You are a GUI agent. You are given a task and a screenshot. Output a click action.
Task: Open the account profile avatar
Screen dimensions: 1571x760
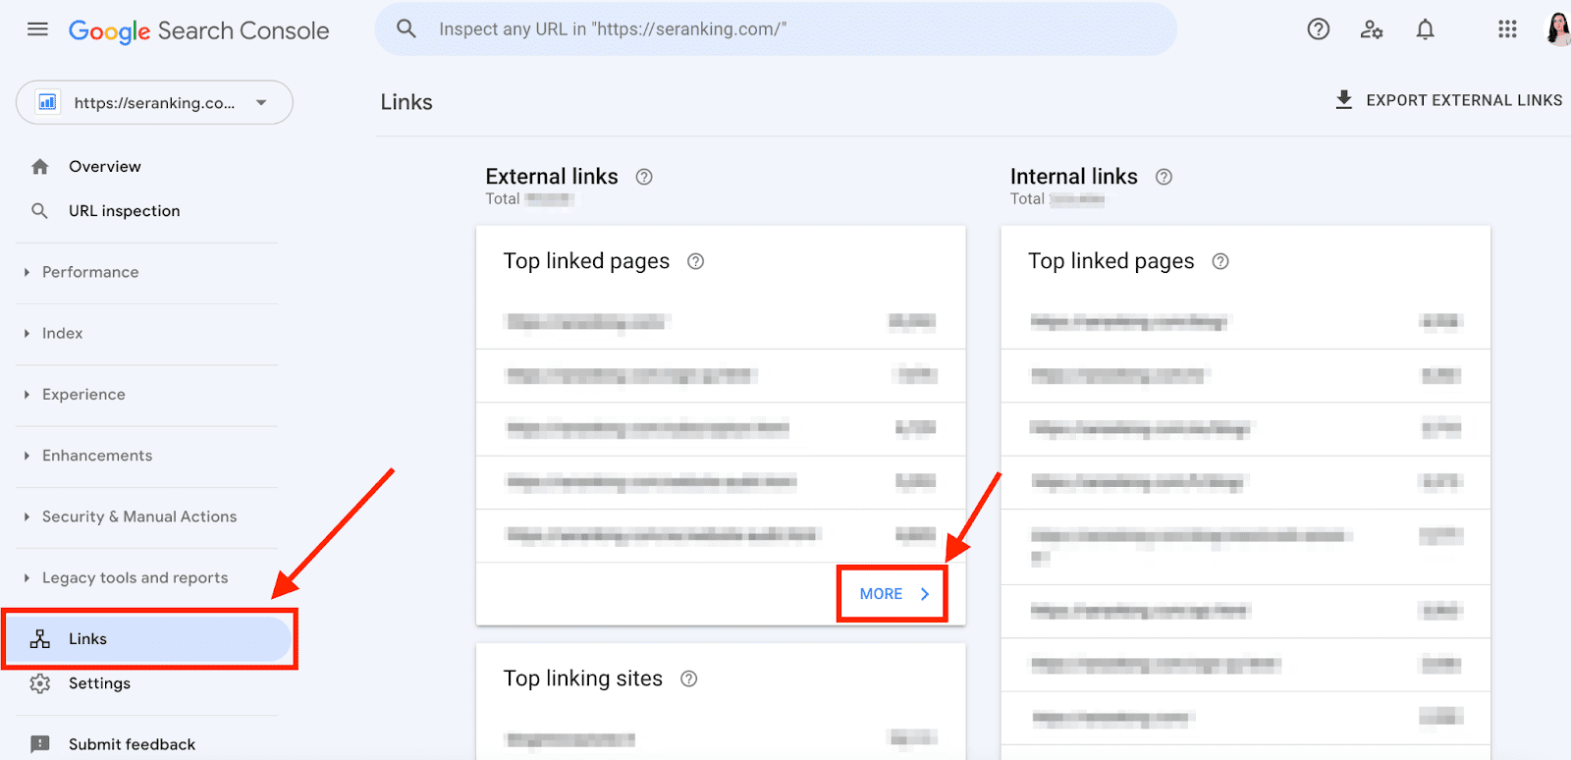click(x=1558, y=29)
